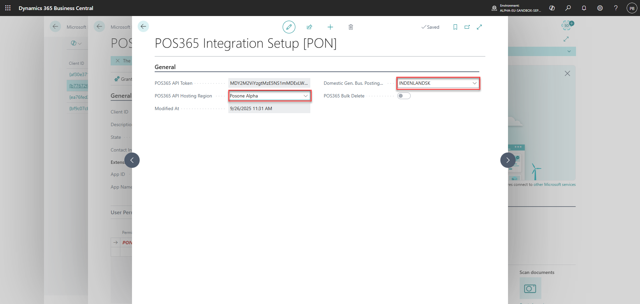Open Copilot dropdown in left background page

(x=76, y=43)
